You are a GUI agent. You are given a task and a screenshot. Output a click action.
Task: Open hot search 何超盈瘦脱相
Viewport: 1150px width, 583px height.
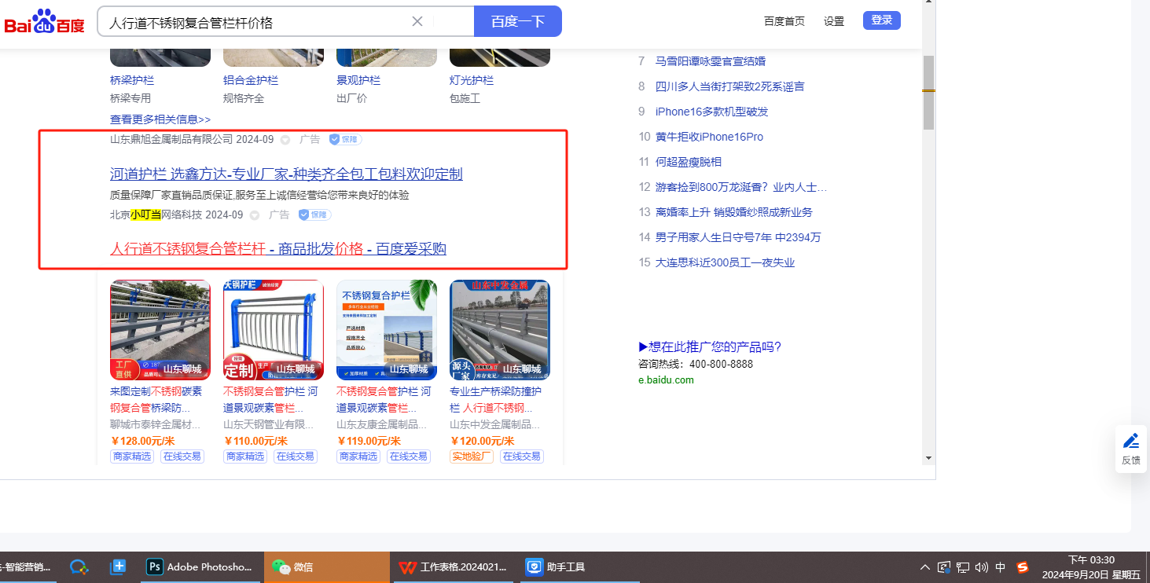pos(689,162)
